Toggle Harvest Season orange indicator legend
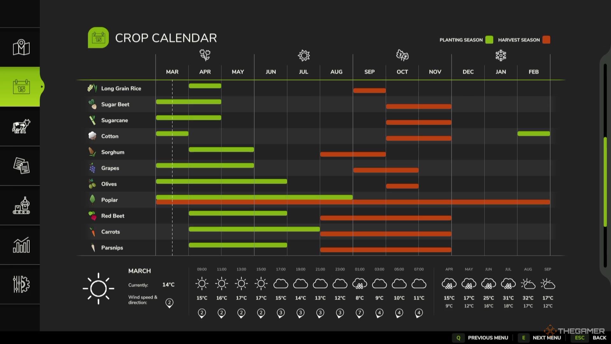This screenshot has height=344, width=611. pyautogui.click(x=546, y=39)
